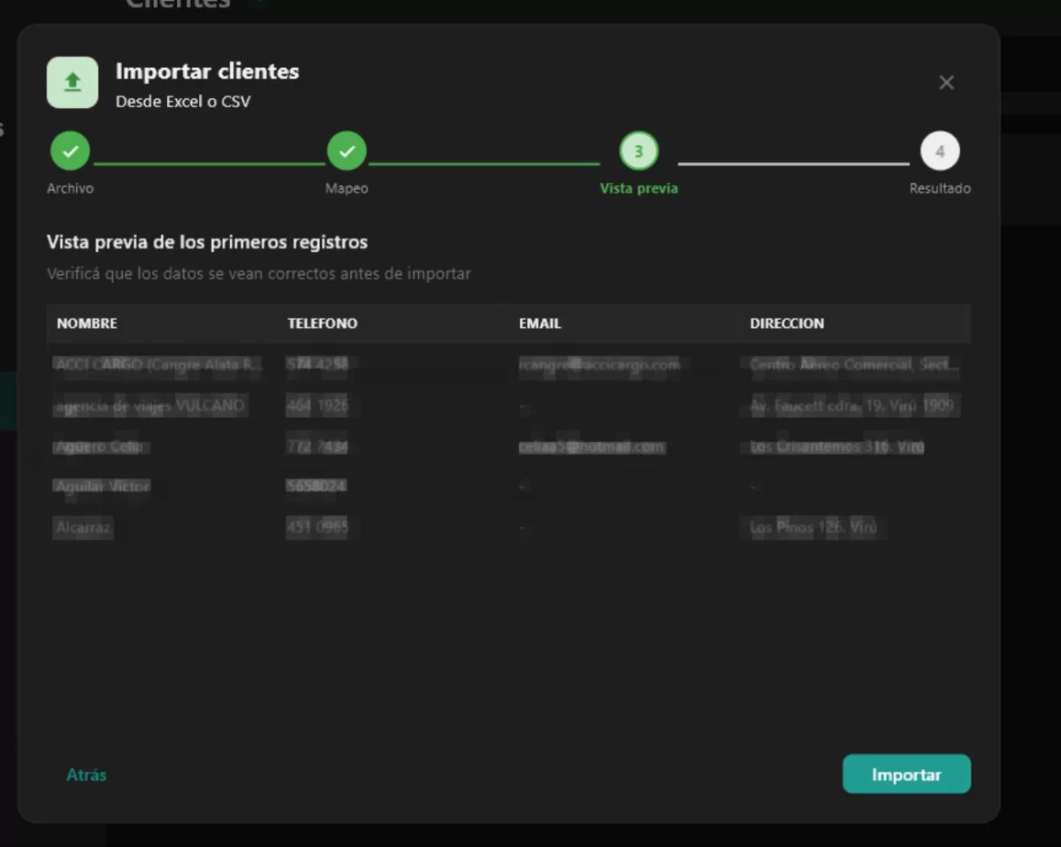Image resolution: width=1061 pixels, height=847 pixels.
Task: Select the step 4 Resultado circle
Action: point(940,151)
